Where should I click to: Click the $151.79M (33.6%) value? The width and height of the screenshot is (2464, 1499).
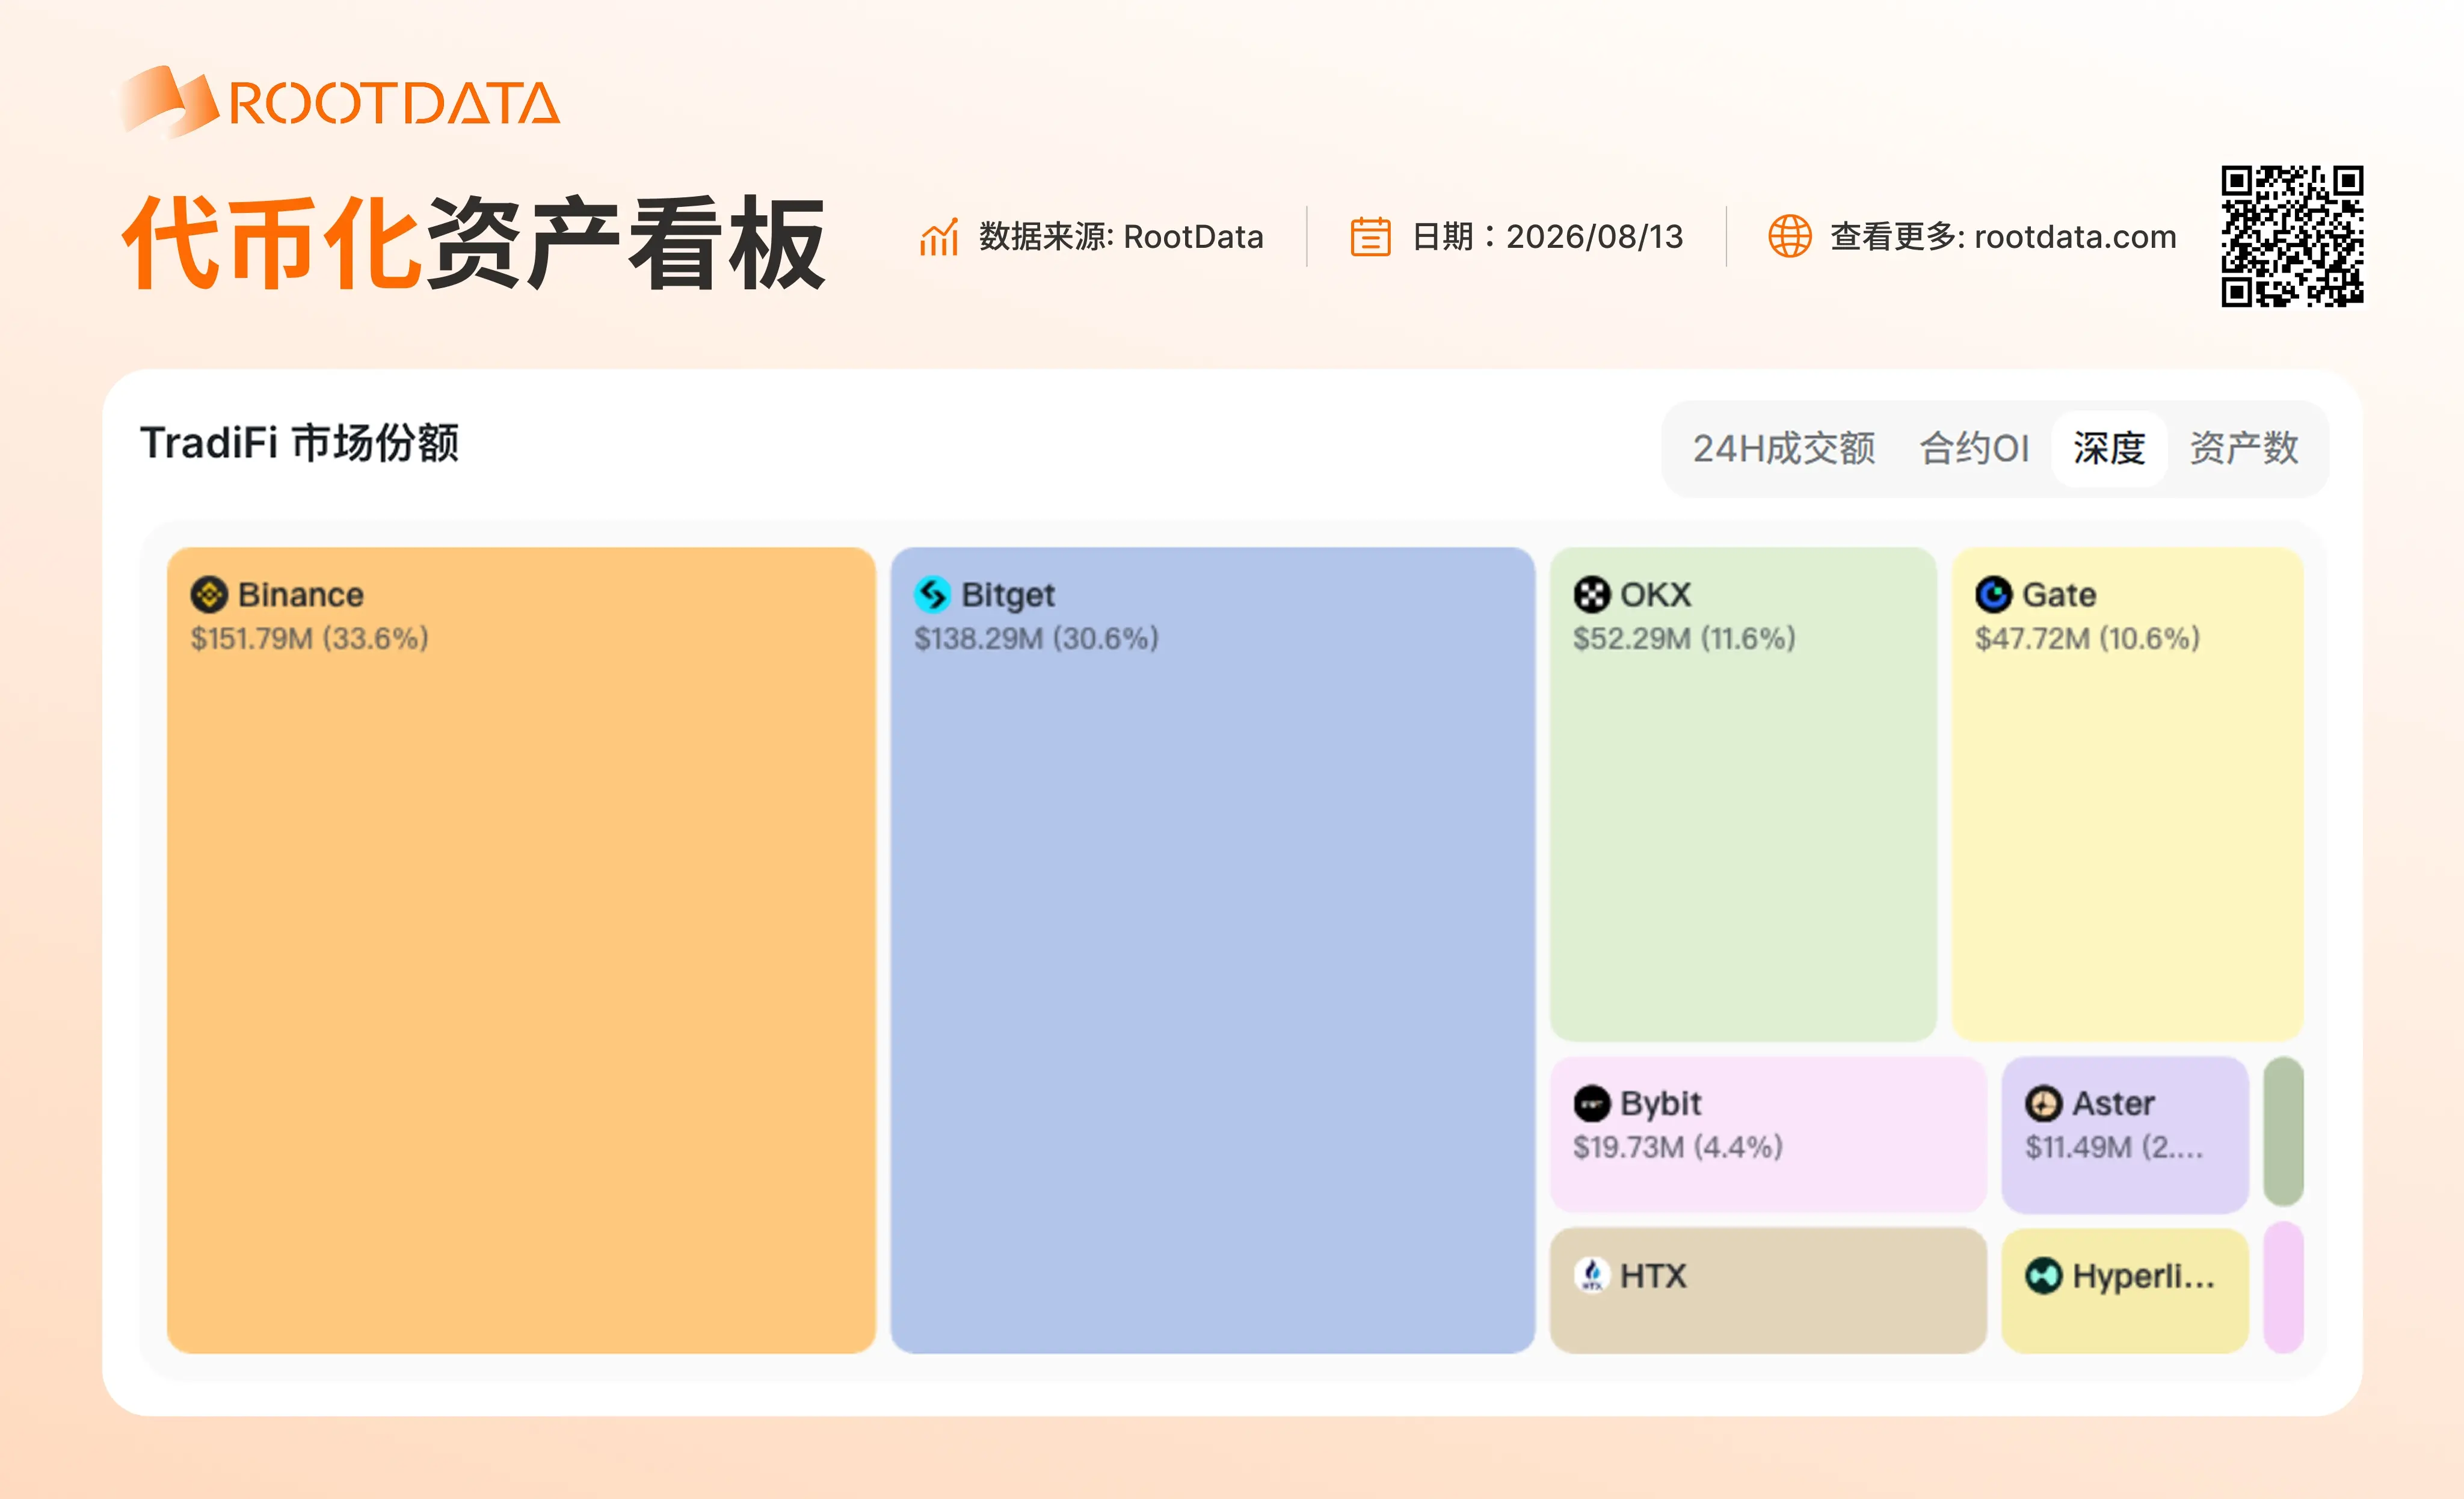[310, 638]
